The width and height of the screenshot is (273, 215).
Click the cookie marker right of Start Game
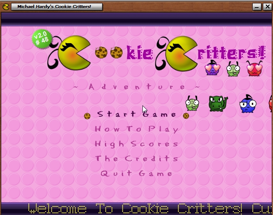click(x=186, y=116)
